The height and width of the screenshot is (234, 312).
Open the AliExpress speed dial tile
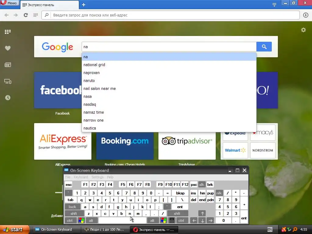point(63,141)
